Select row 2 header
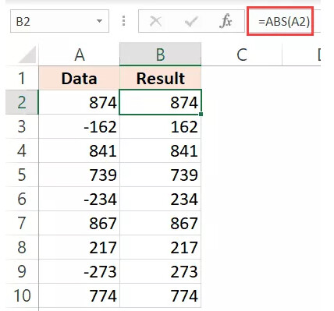This screenshot has height=311, width=334. coord(22,102)
